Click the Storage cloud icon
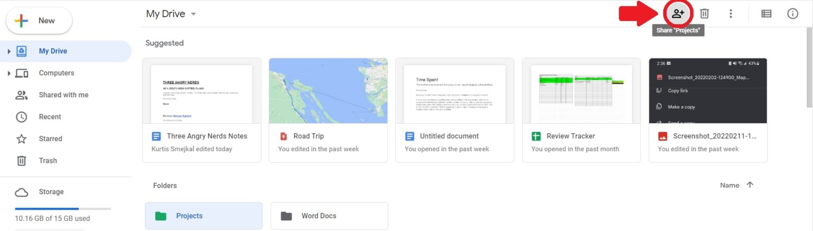 [21, 192]
